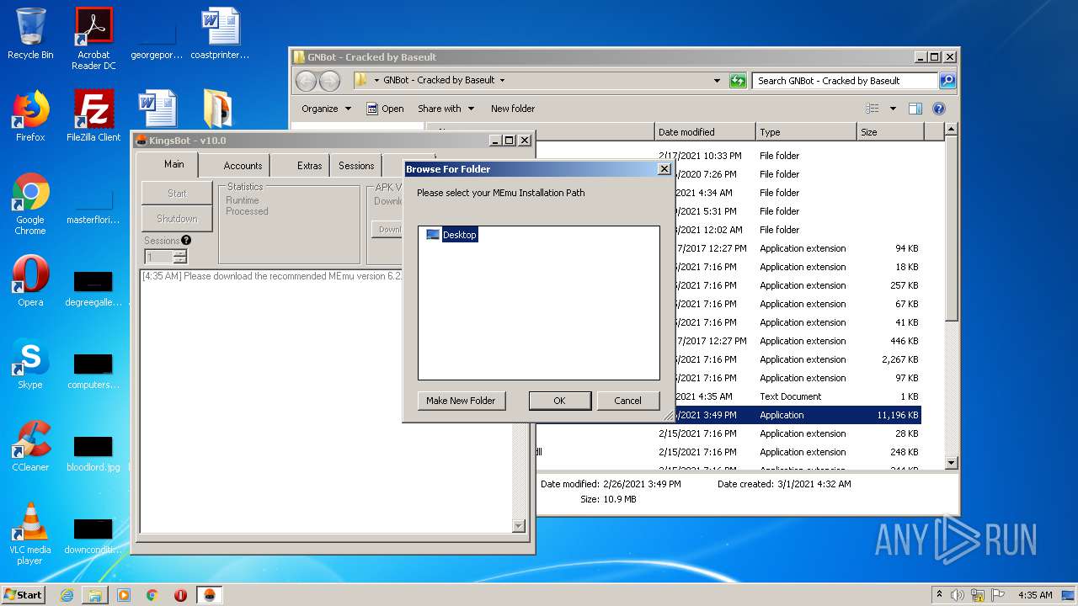Click the Sessions help question mark icon
1078x606 pixels.
tap(186, 240)
